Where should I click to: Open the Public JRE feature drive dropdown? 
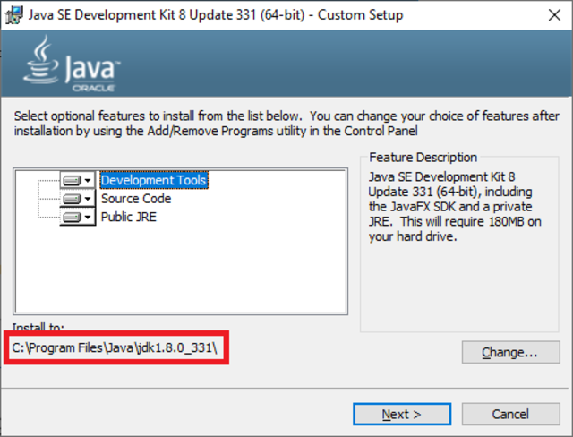tap(77, 217)
